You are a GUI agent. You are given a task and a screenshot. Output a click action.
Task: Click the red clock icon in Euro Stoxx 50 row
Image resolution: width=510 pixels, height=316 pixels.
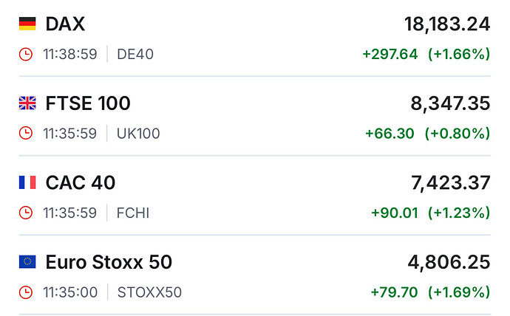(26, 292)
